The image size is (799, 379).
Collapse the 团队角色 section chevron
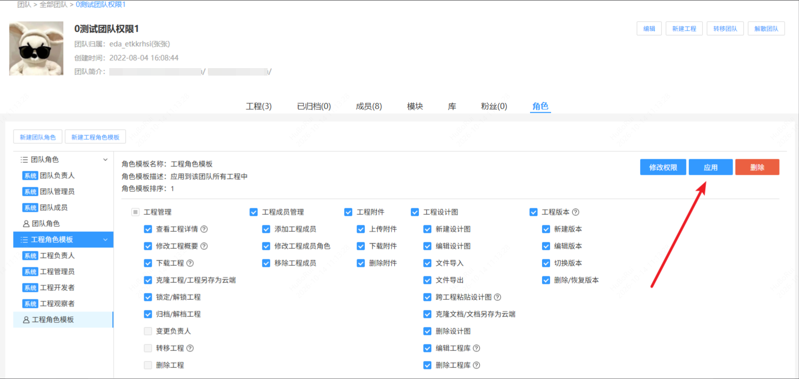[x=105, y=160]
